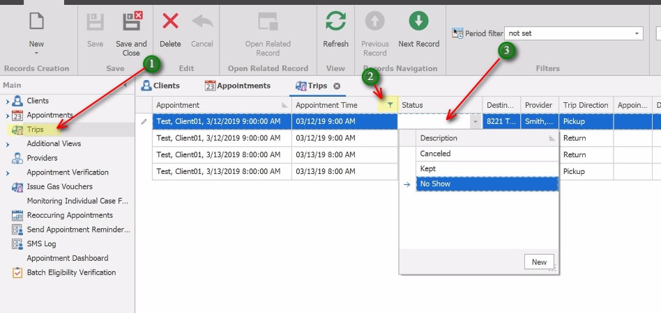Click Save and Close icon
The image size is (661, 313).
[x=131, y=22]
